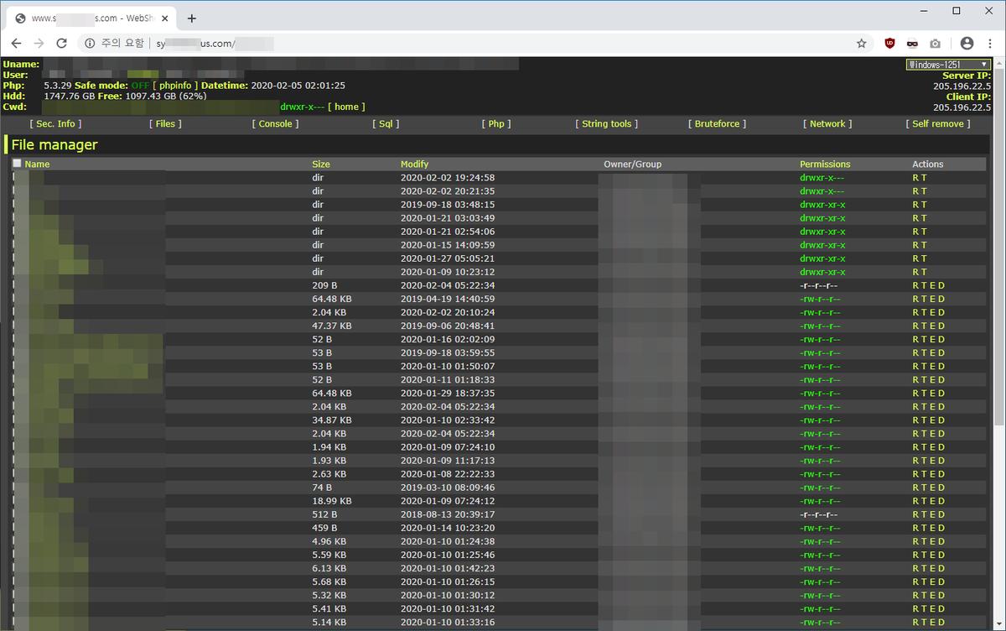Reload the current web page

click(x=61, y=44)
